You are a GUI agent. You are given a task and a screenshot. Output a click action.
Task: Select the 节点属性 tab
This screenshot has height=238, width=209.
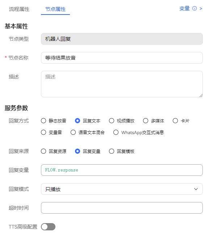pos(55,9)
